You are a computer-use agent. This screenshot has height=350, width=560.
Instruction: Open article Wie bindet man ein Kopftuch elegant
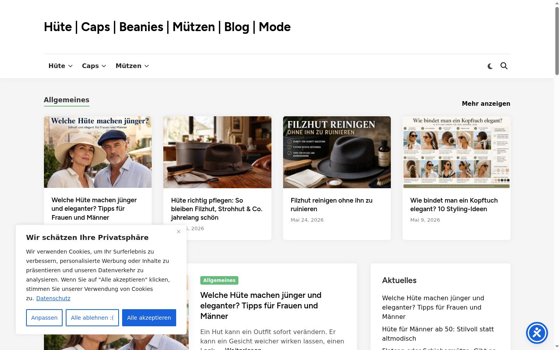pyautogui.click(x=454, y=205)
